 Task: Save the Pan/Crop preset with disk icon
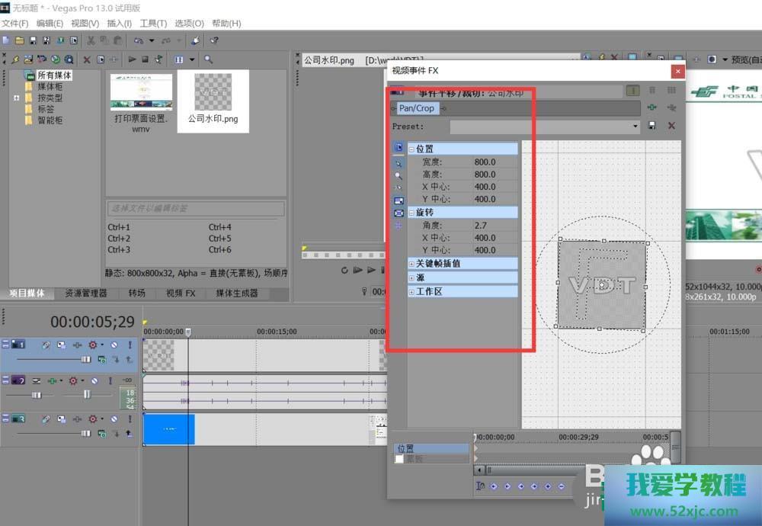(x=652, y=126)
